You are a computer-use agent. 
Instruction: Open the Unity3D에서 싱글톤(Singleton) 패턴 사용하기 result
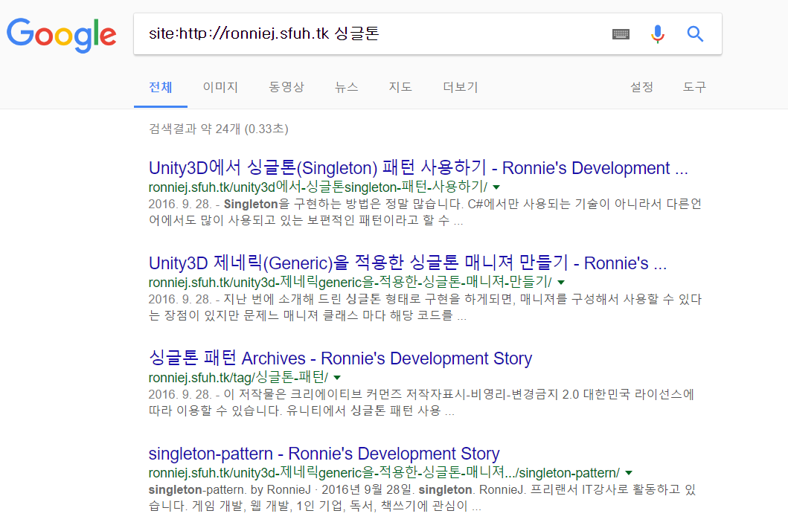coord(418,168)
